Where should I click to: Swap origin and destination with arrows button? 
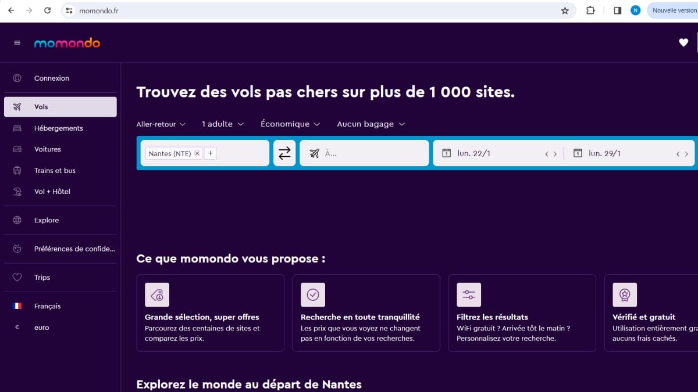point(284,153)
